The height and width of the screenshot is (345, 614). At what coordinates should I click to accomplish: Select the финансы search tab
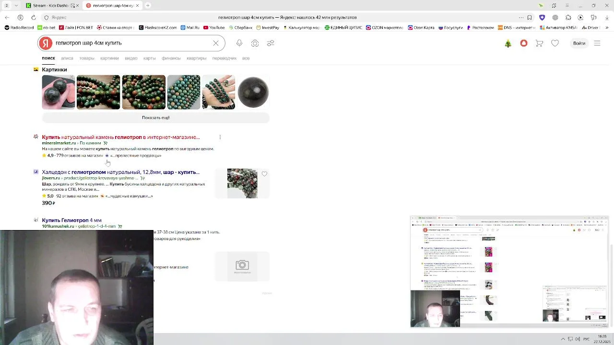click(x=171, y=58)
